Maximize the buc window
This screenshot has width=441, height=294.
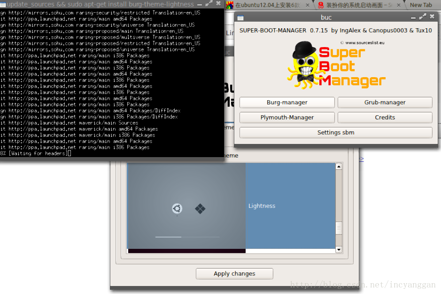[x=422, y=17]
